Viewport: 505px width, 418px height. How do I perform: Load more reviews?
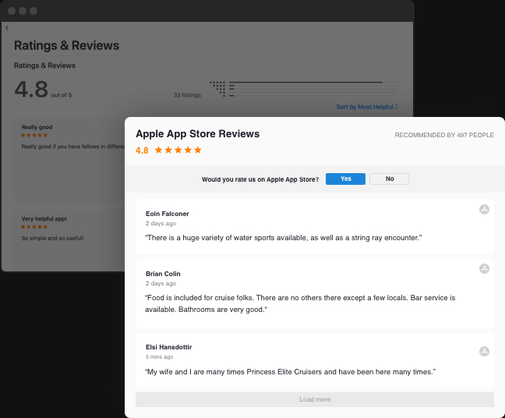click(x=315, y=399)
